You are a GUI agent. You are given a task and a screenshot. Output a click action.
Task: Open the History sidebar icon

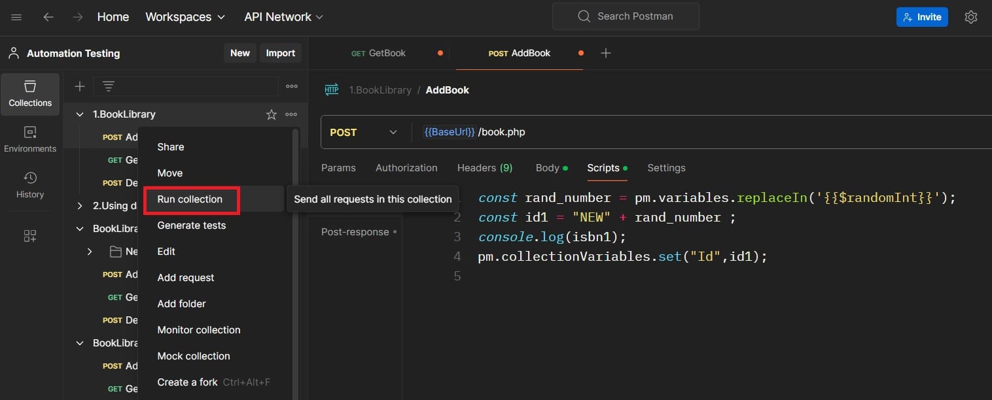[30, 186]
